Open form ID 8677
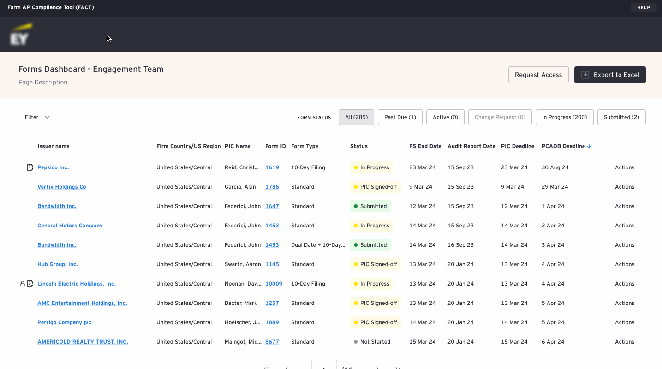The height and width of the screenshot is (369, 662). pyautogui.click(x=272, y=342)
